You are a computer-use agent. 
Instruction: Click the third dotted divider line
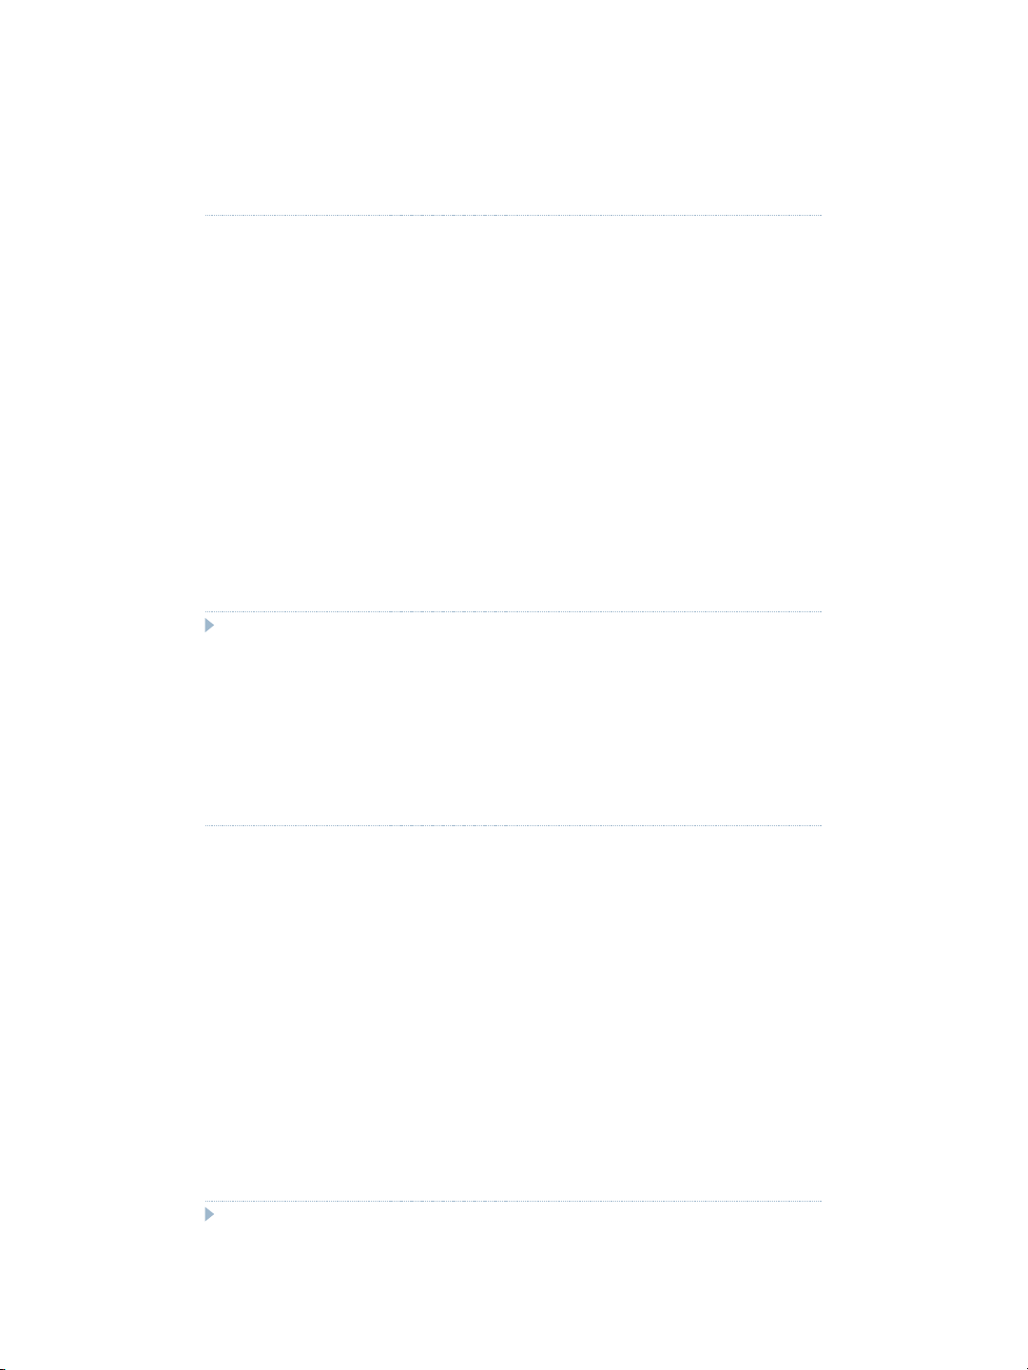[x=513, y=825]
